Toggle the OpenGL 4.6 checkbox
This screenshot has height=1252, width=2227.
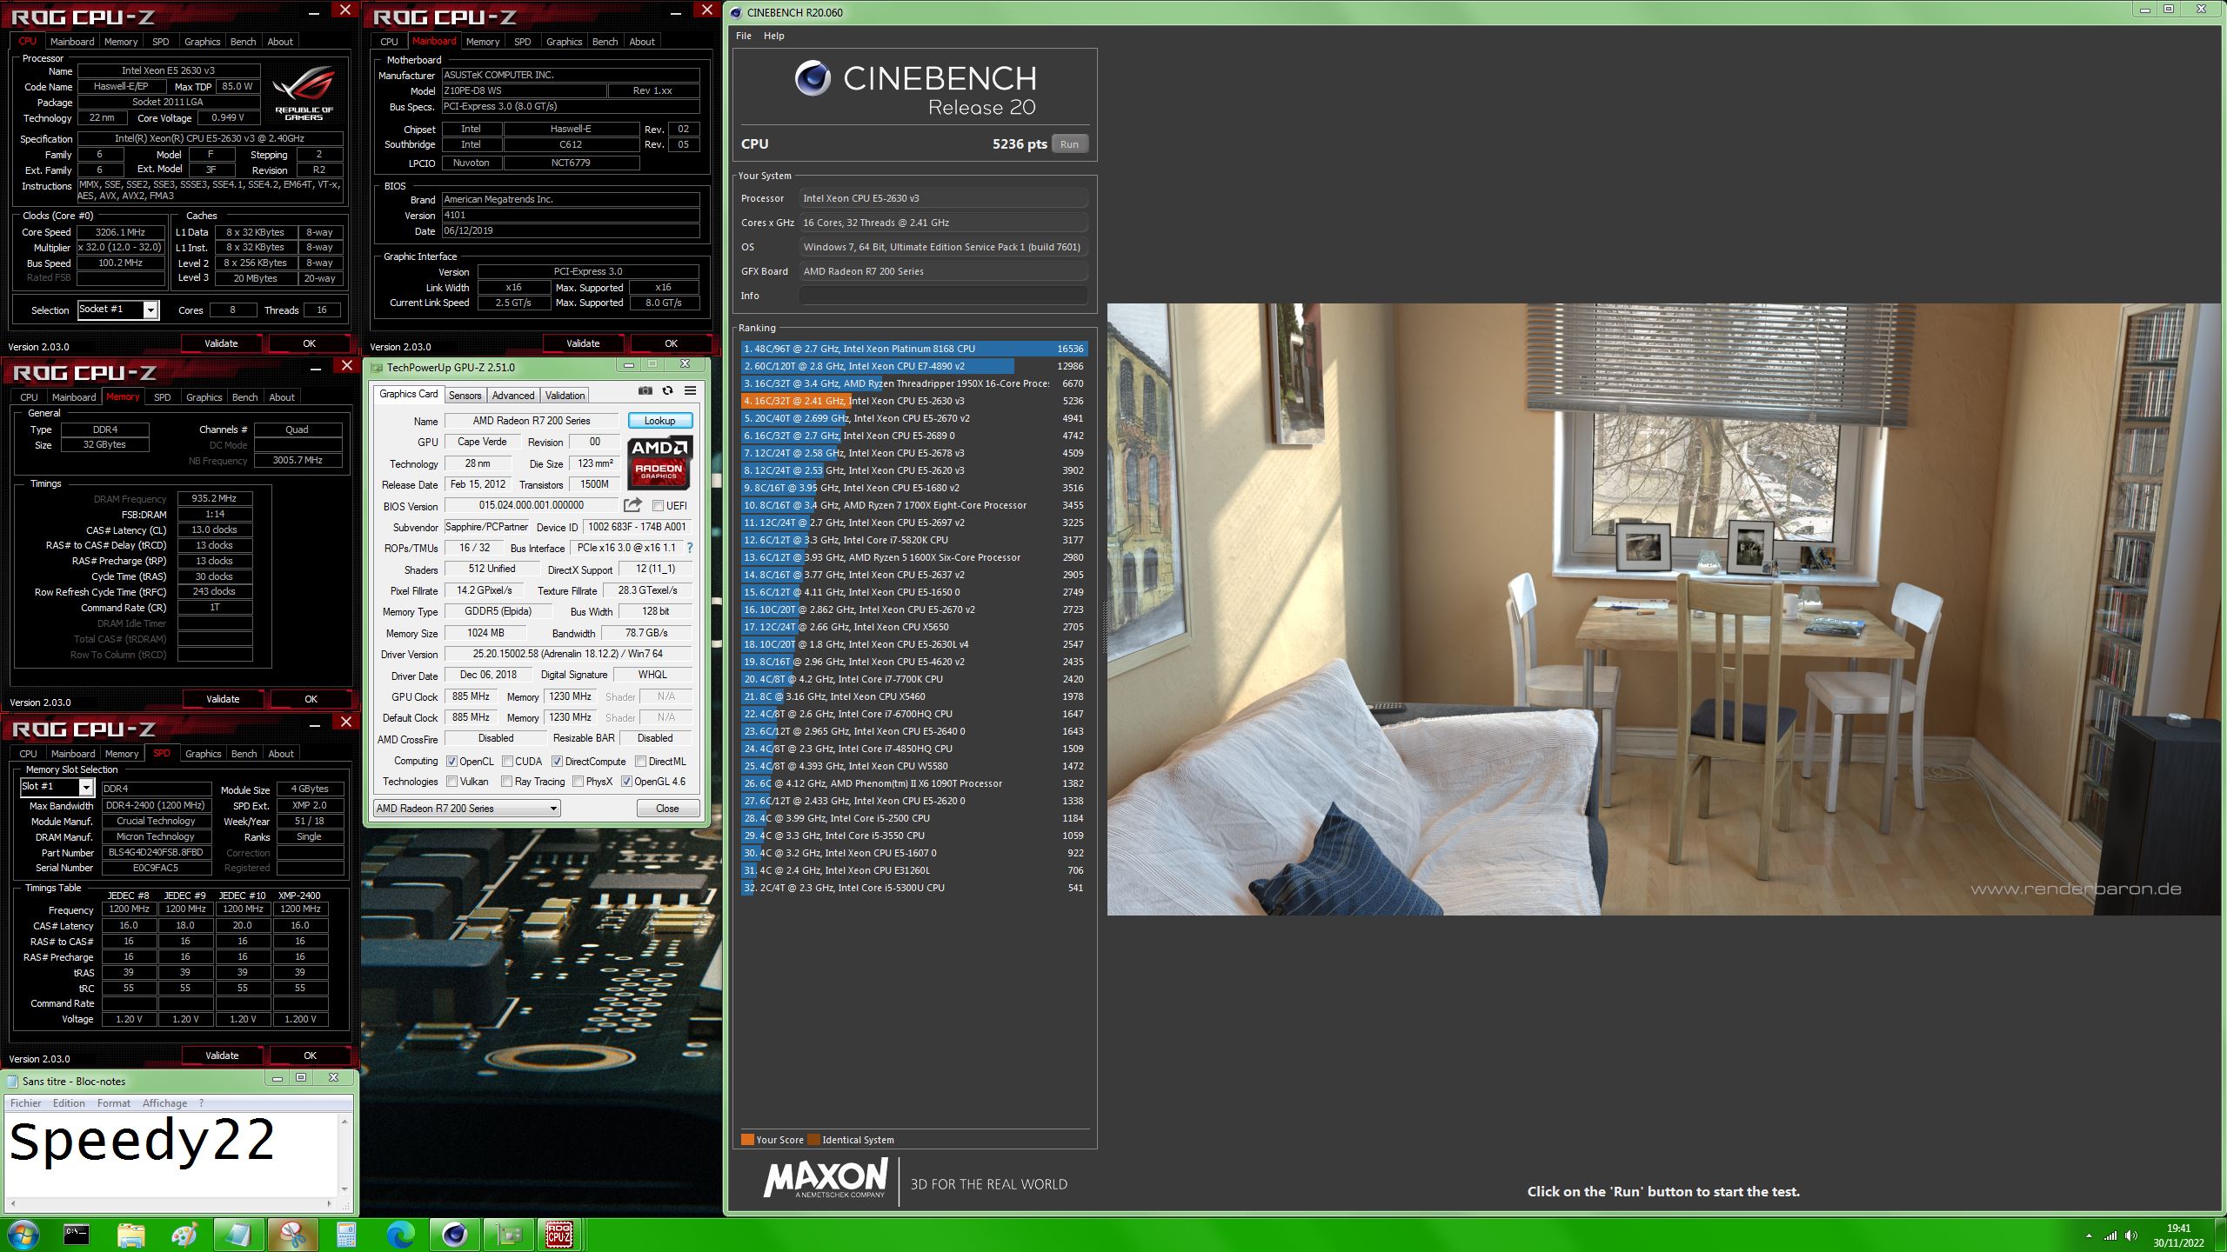click(x=626, y=782)
